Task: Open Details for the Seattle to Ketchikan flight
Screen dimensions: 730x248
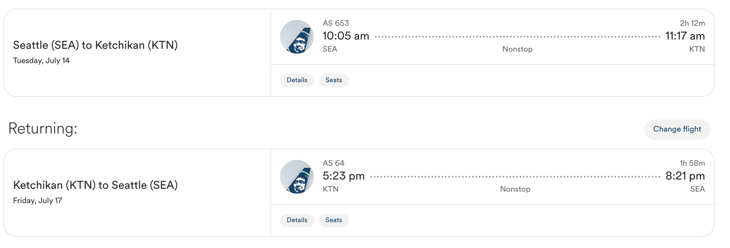Action: click(x=297, y=80)
